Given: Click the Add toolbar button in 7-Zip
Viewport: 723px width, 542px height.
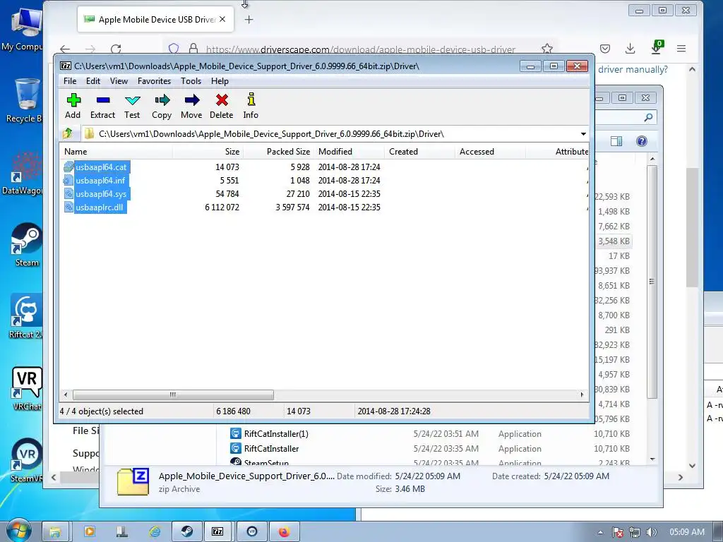Looking at the screenshot, I should point(73,106).
